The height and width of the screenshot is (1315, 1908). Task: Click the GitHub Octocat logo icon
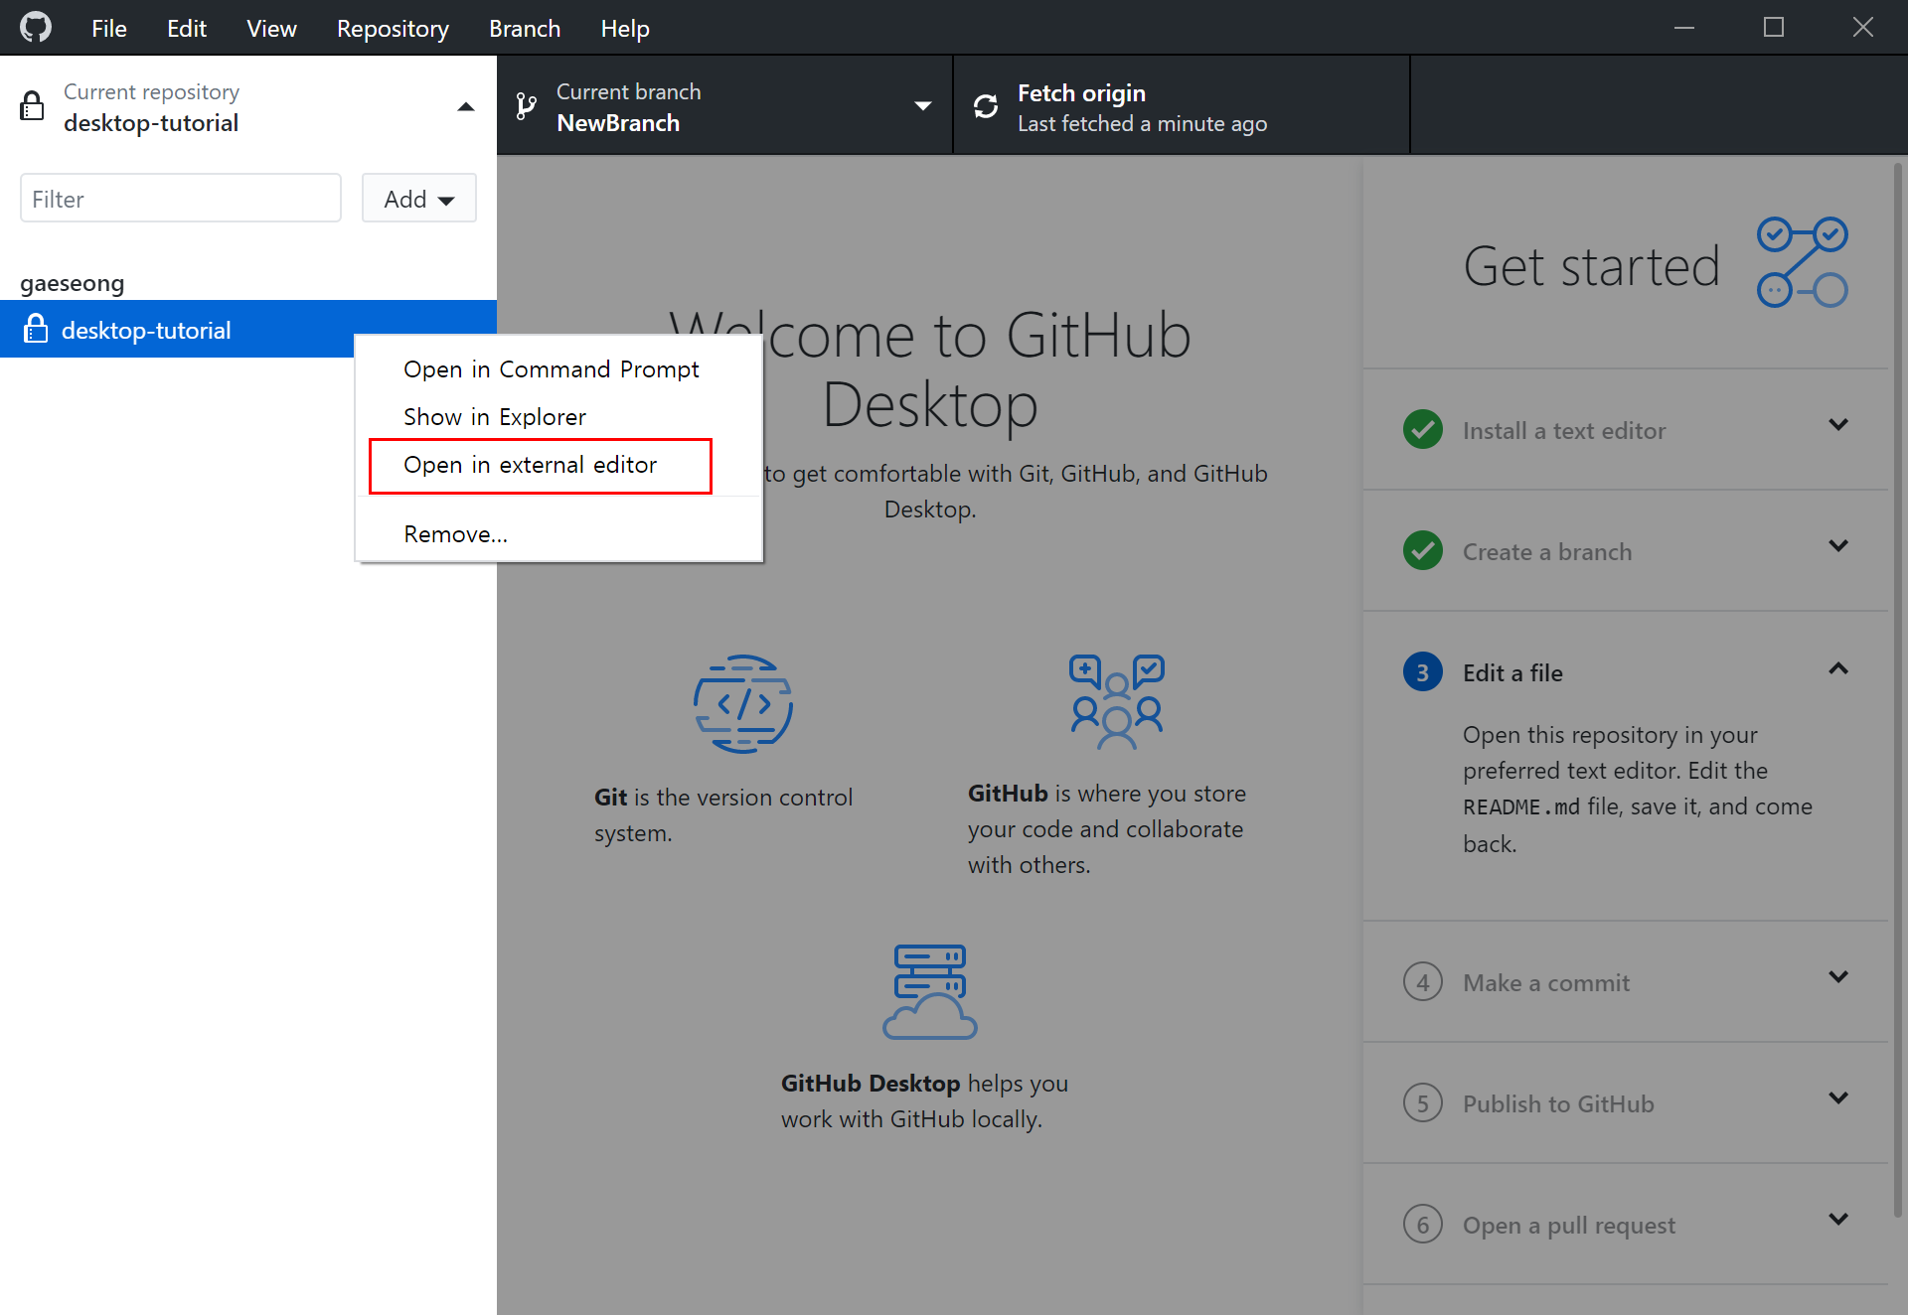(x=36, y=28)
